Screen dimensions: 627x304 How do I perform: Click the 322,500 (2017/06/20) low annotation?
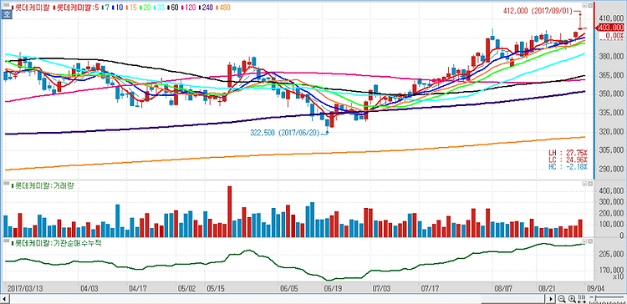(x=285, y=134)
